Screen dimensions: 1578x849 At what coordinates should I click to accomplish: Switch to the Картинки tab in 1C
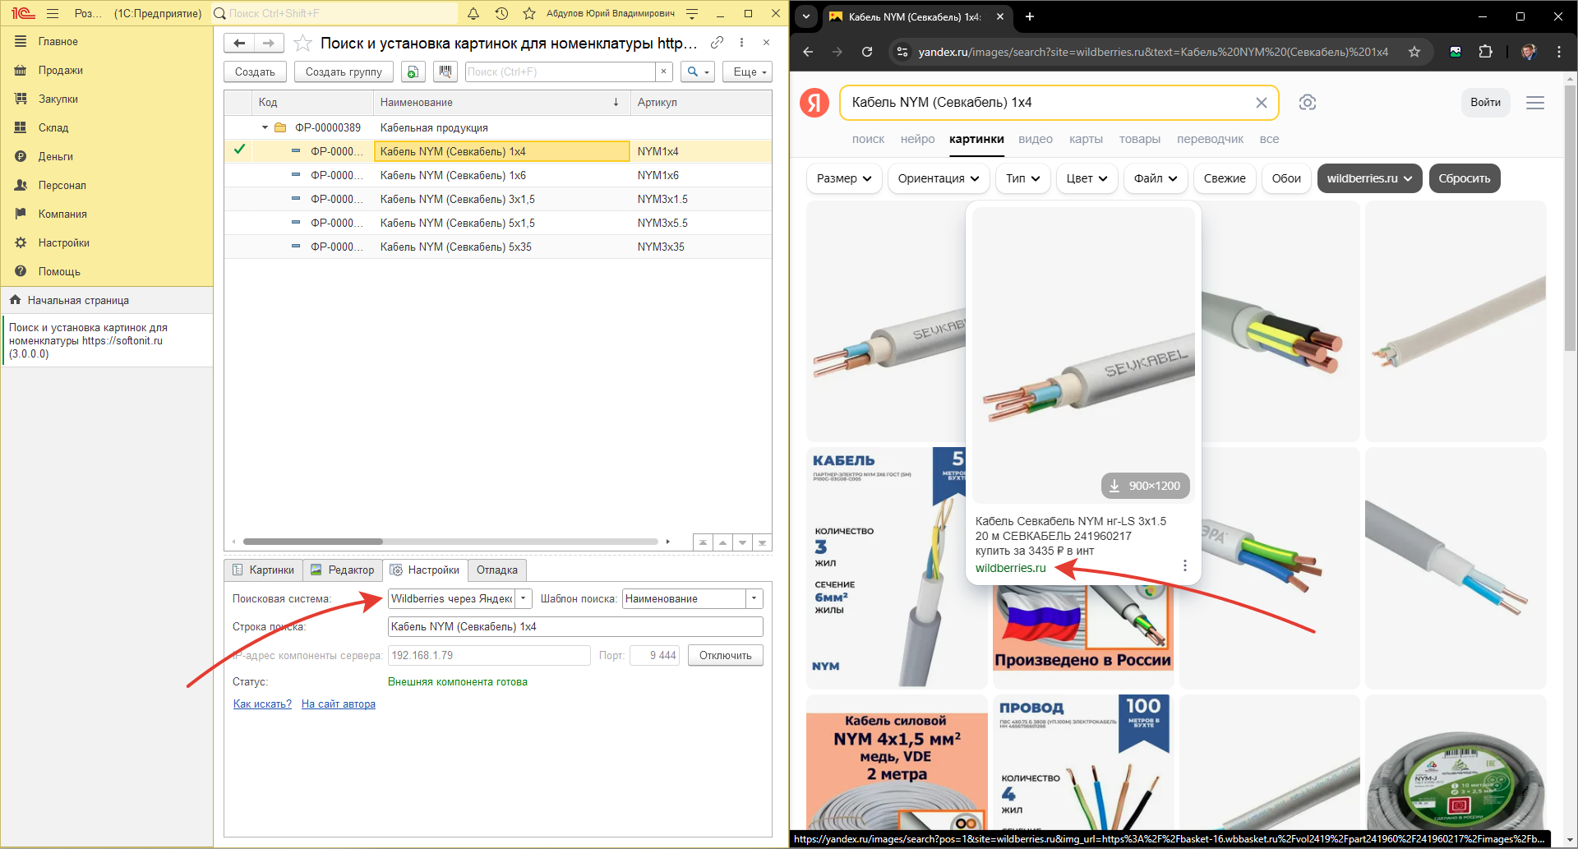click(x=264, y=570)
